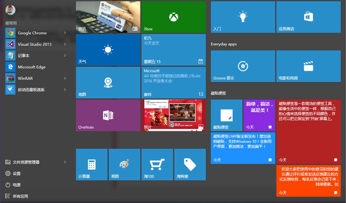This screenshot has width=346, height=203.
Task: Open the 画图 Paint tile
Action: (x=125, y=164)
